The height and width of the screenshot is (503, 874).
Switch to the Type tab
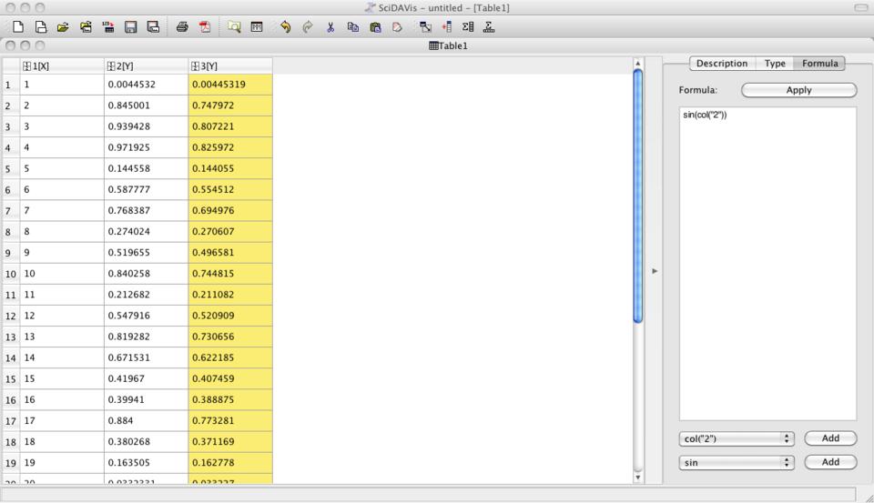point(775,64)
